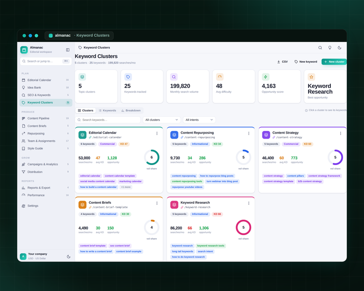The height and width of the screenshot is (291, 364).
Task: Open Idea Bank in sidebar
Action: point(46,87)
